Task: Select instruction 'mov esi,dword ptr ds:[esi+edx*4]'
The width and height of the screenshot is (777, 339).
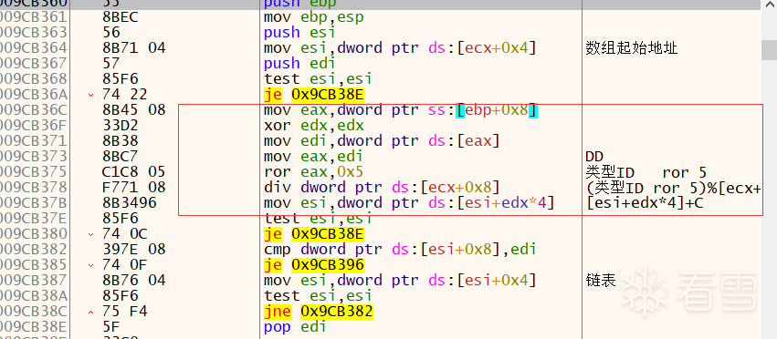Action: coord(409,203)
